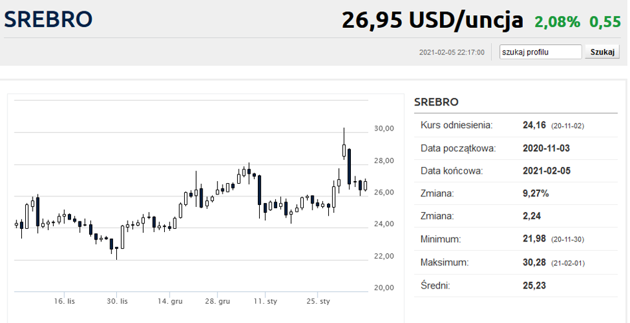Click the '14. gru' axis label
The height and width of the screenshot is (323, 630).
point(169,301)
